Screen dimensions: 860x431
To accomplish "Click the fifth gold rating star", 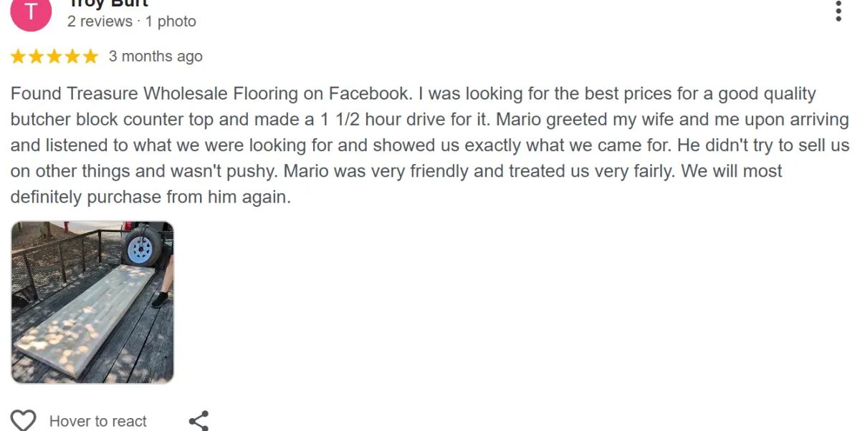I will click(x=90, y=57).
